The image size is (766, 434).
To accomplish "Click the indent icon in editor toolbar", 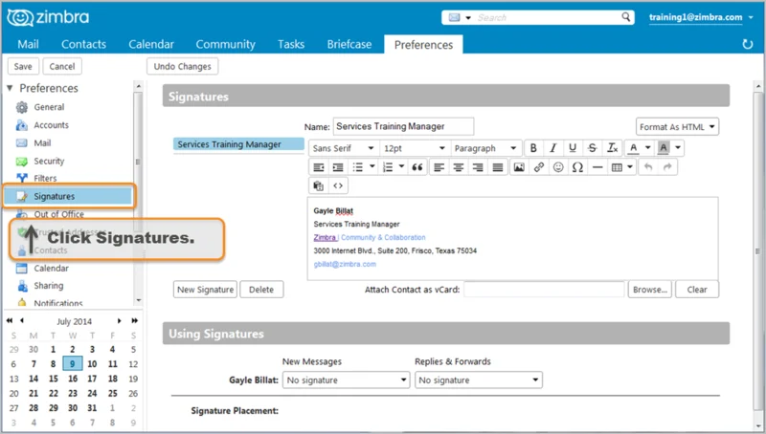I will pos(338,167).
